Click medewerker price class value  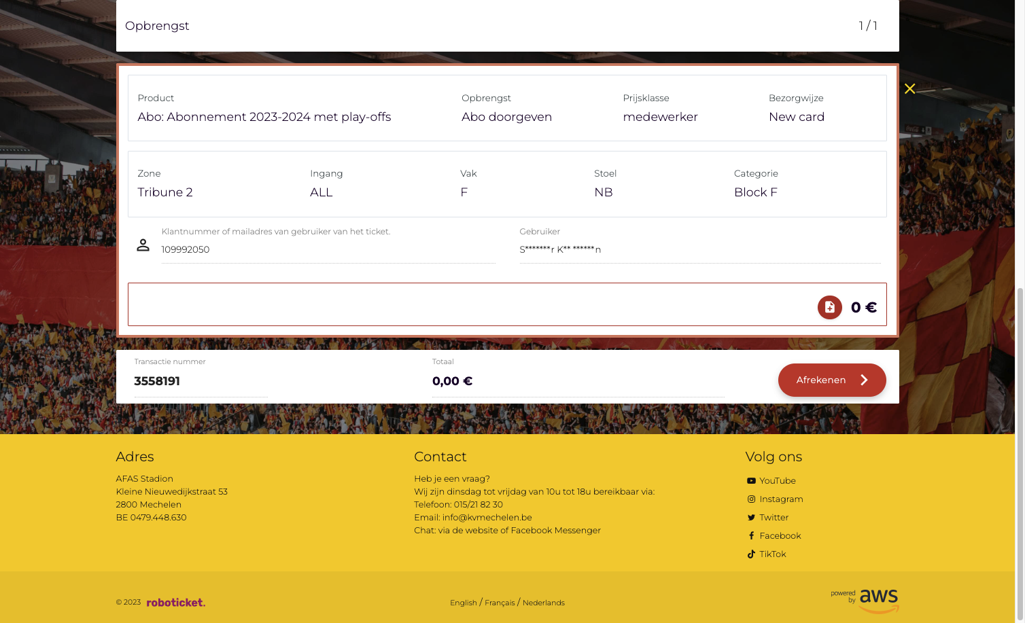660,117
